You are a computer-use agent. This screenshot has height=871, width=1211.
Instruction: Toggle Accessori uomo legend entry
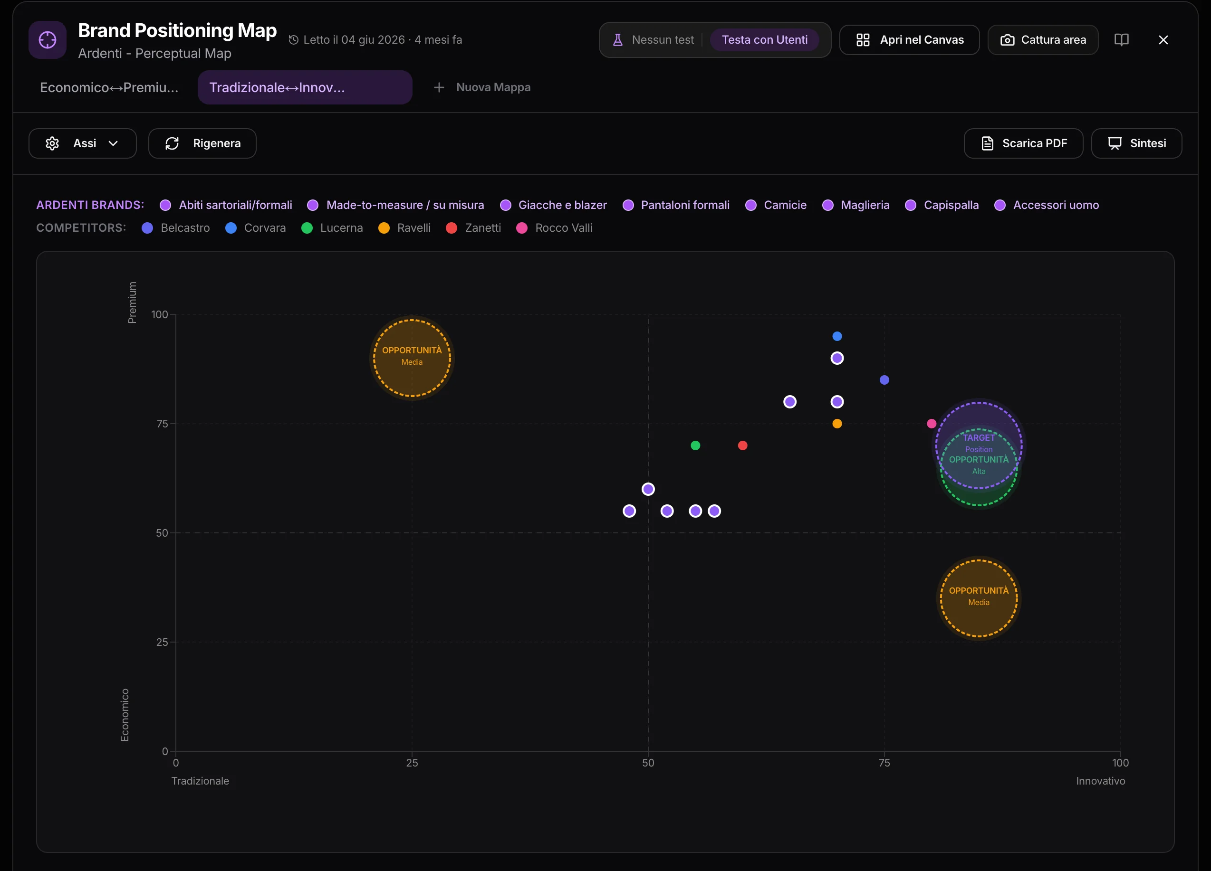[x=1047, y=206]
